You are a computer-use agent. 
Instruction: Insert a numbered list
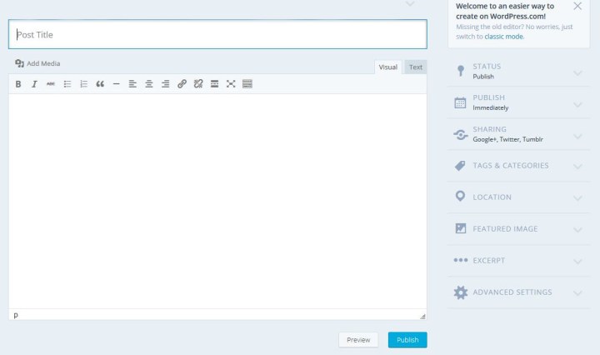click(83, 84)
